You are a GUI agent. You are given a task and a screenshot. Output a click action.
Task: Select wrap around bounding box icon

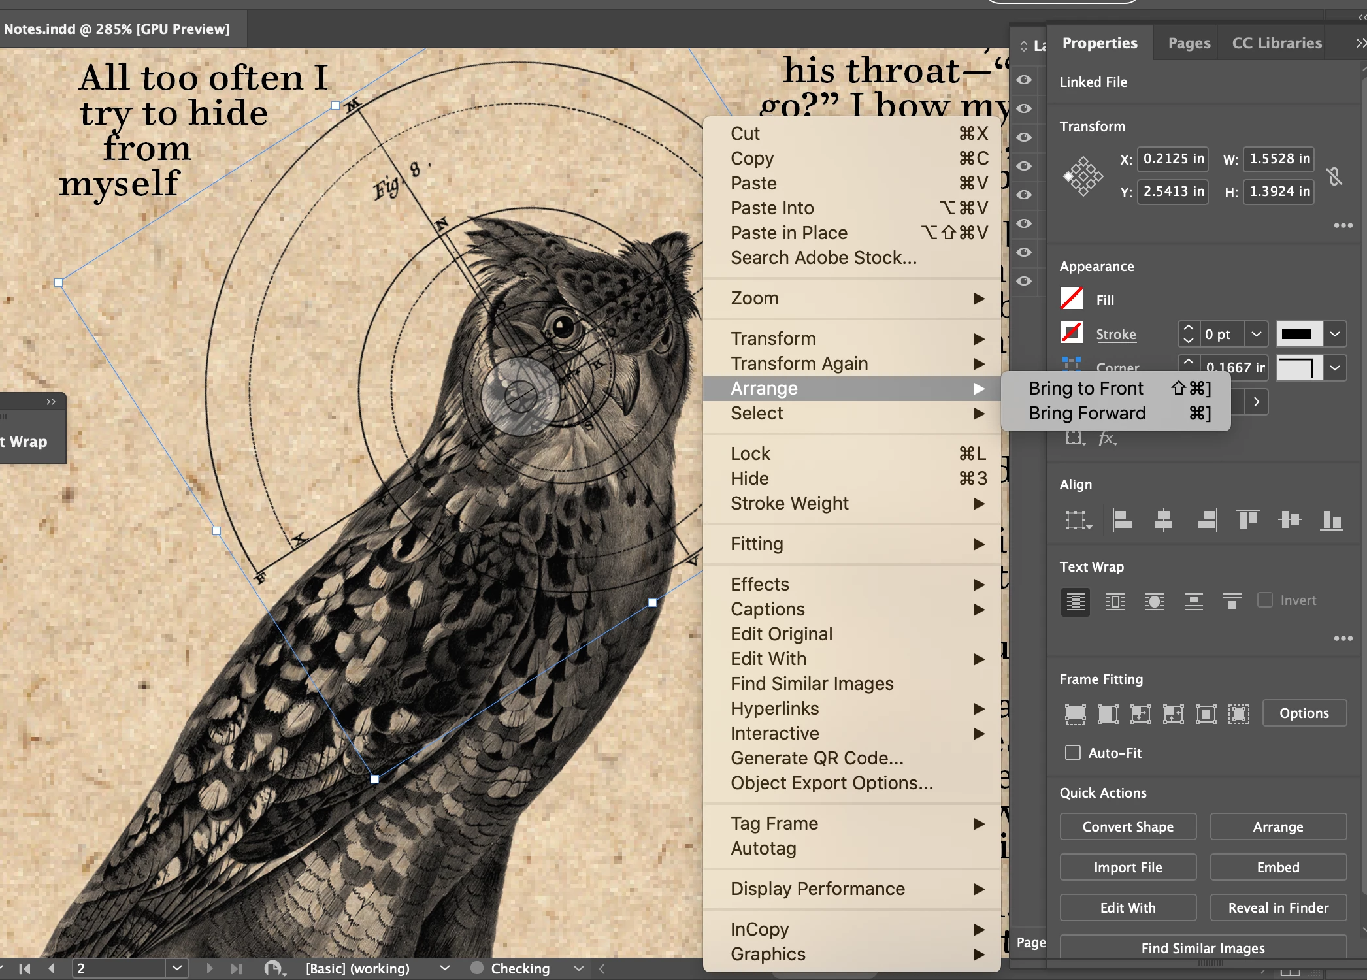tap(1115, 601)
